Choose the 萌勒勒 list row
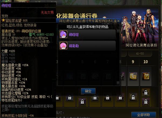 (x=87, y=46)
